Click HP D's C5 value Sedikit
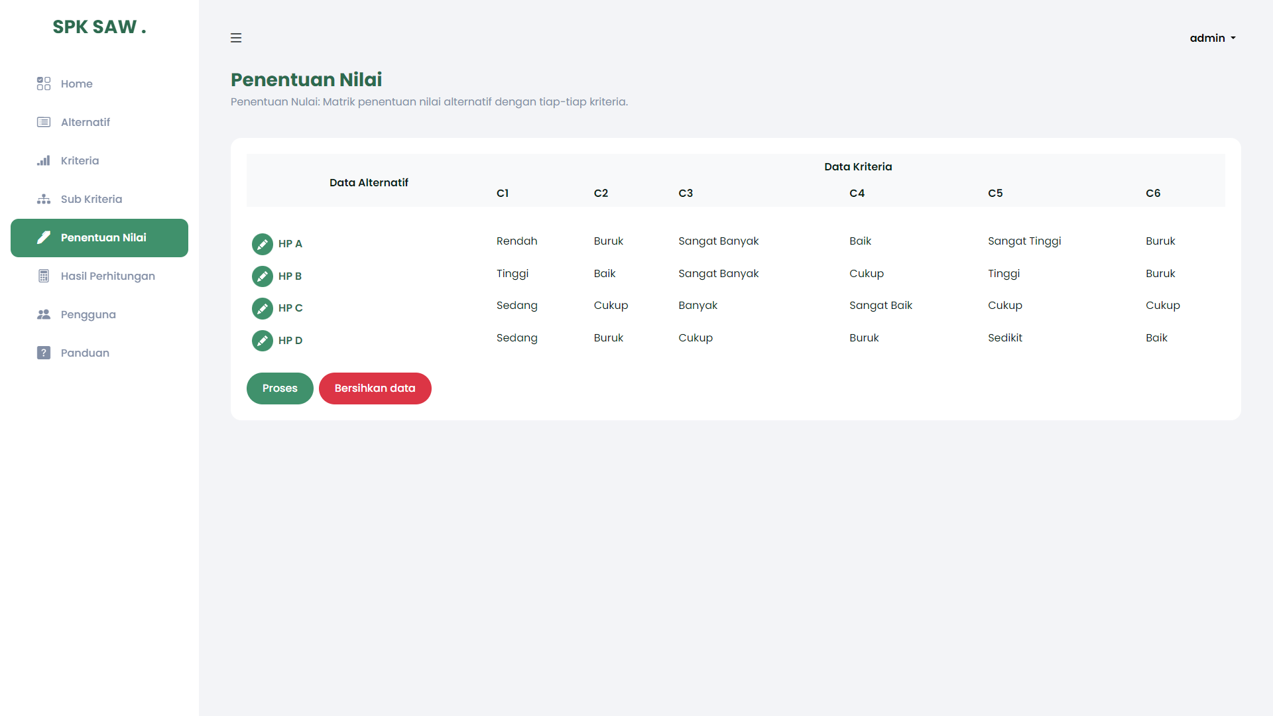Viewport: 1273px width, 716px height. pyautogui.click(x=1005, y=337)
